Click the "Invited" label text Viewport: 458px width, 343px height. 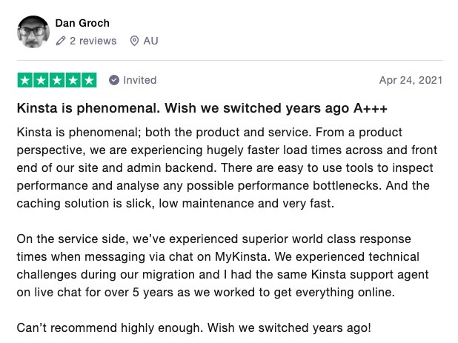point(139,80)
